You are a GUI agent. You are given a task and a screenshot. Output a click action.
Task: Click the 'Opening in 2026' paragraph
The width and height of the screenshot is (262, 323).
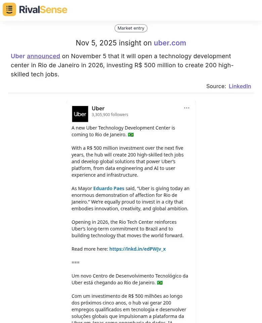point(128,229)
